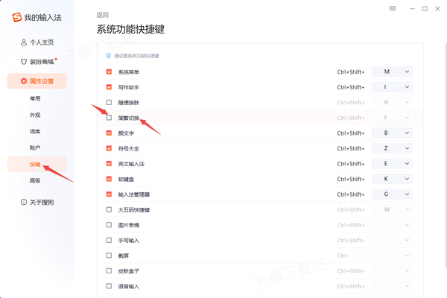Enable the 简繁切换 checkbox
447x298 pixels.
(109, 118)
